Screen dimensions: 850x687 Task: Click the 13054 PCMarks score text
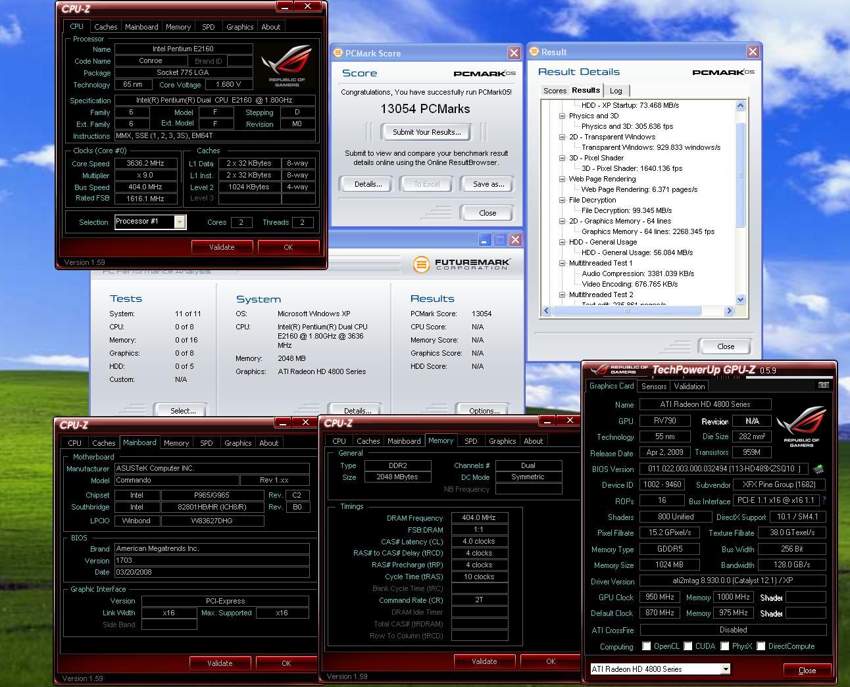pyautogui.click(x=425, y=109)
